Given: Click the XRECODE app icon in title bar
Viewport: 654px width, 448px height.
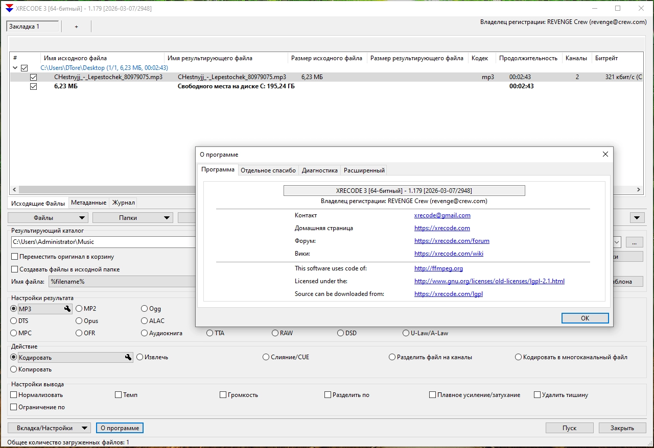Looking at the screenshot, I should [9, 9].
